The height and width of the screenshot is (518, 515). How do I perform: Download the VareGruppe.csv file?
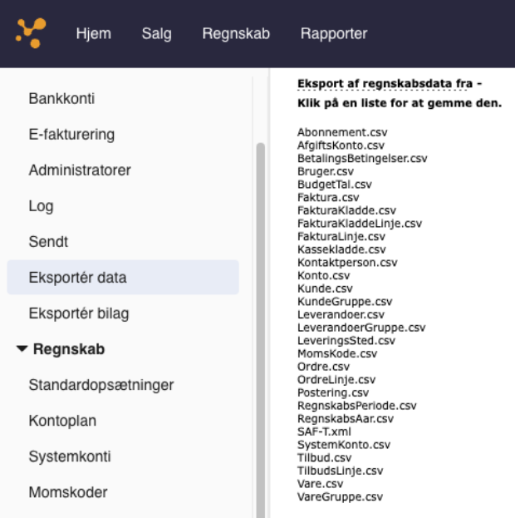340,496
